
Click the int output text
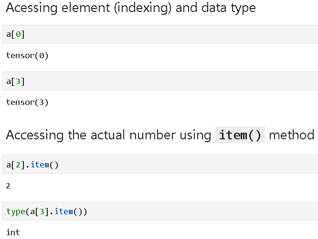13,232
